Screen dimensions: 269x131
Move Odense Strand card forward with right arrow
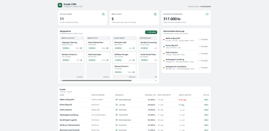pos(135,68)
